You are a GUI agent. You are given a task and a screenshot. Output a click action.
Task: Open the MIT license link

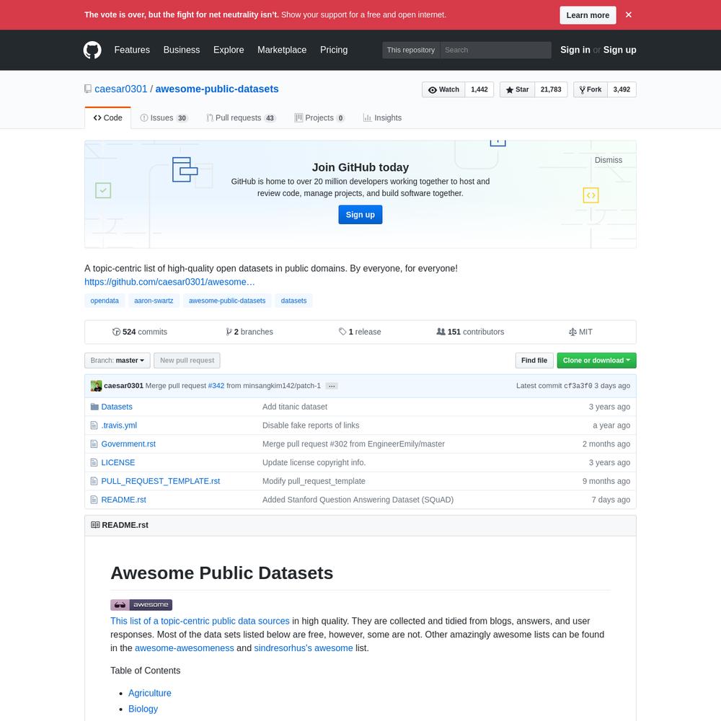(x=580, y=332)
